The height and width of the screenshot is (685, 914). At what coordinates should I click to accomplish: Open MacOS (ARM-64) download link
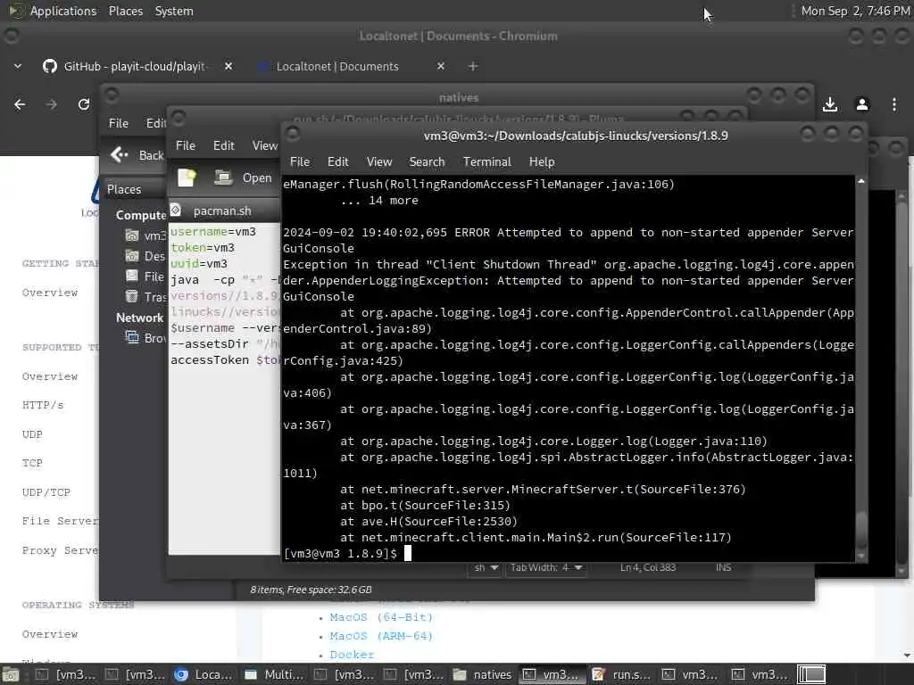(x=381, y=635)
